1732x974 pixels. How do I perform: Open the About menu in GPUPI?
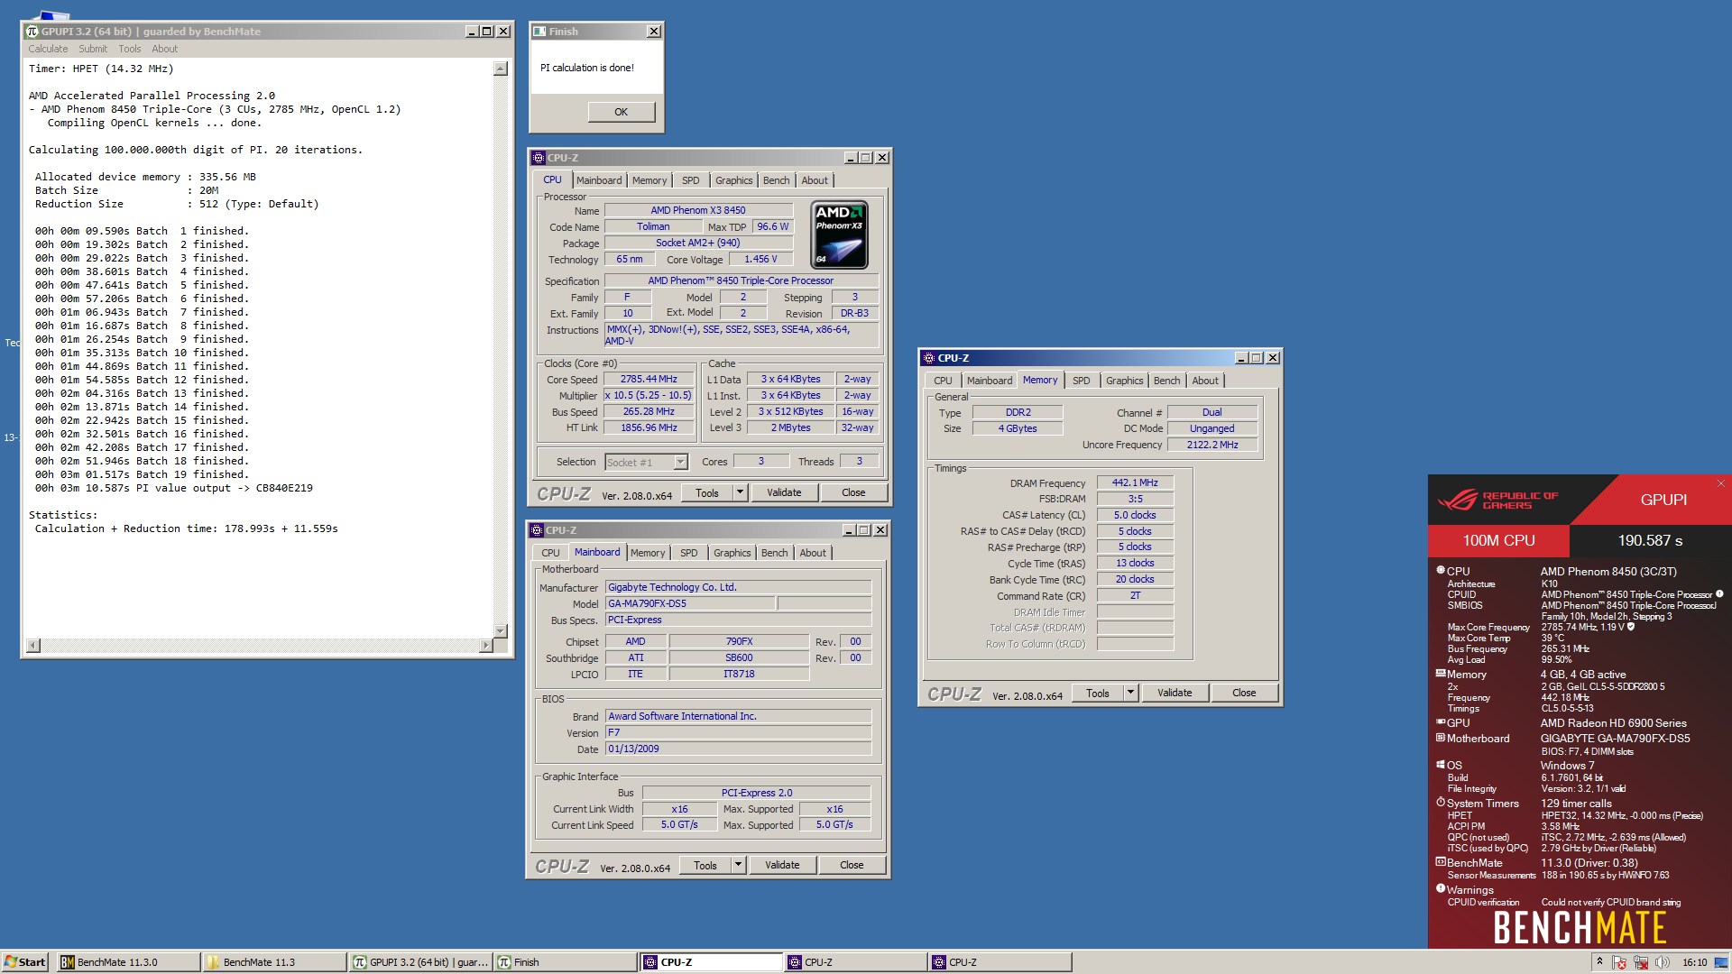coord(164,49)
